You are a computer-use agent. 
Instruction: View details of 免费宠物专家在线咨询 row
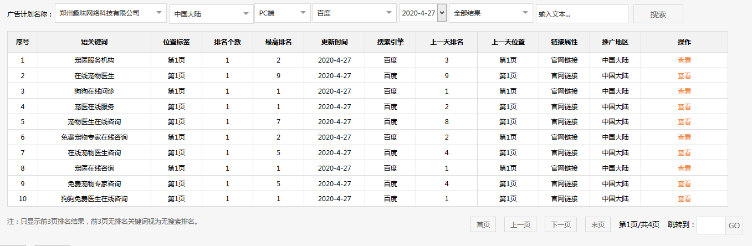pyautogui.click(x=684, y=137)
